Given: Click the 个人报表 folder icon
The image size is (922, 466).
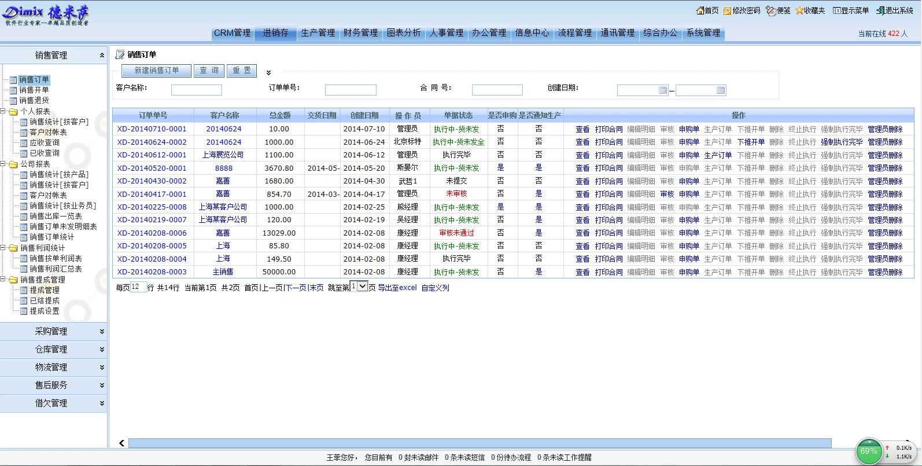Looking at the screenshot, I should [x=13, y=111].
